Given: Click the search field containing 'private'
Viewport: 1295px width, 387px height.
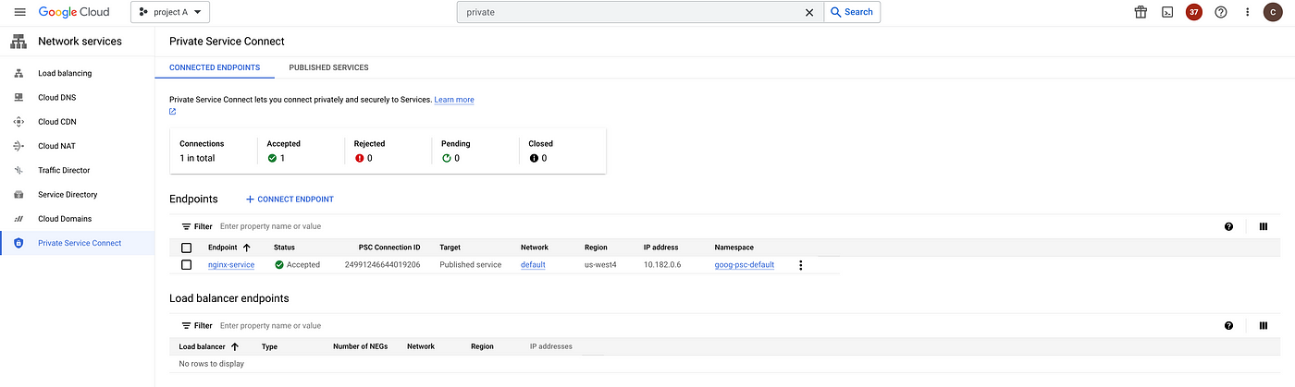Looking at the screenshot, I should [x=629, y=12].
